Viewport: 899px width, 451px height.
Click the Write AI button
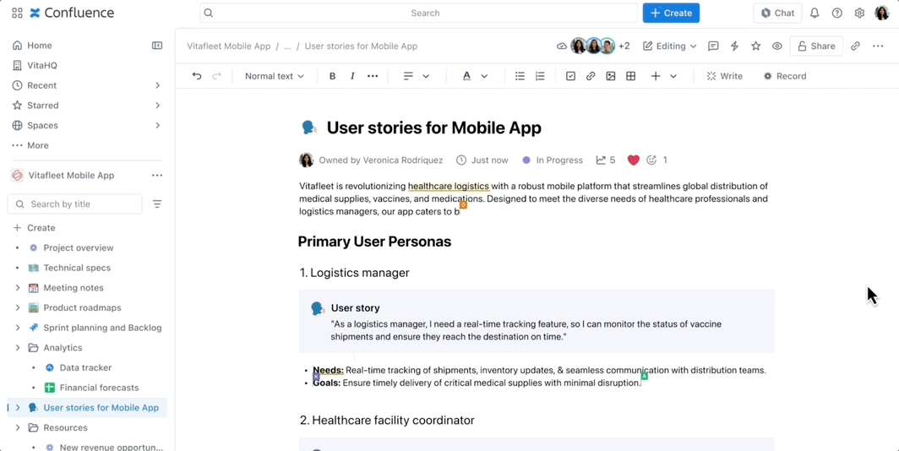(725, 76)
